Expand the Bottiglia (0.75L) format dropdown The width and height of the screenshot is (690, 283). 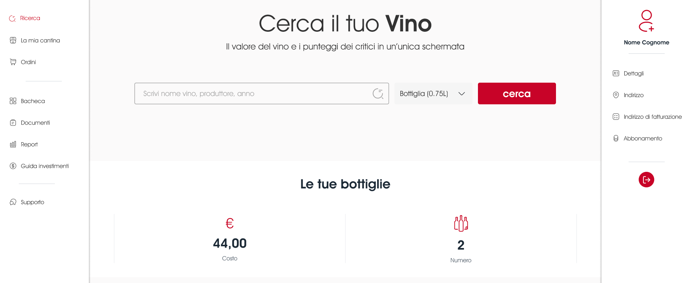pyautogui.click(x=433, y=93)
